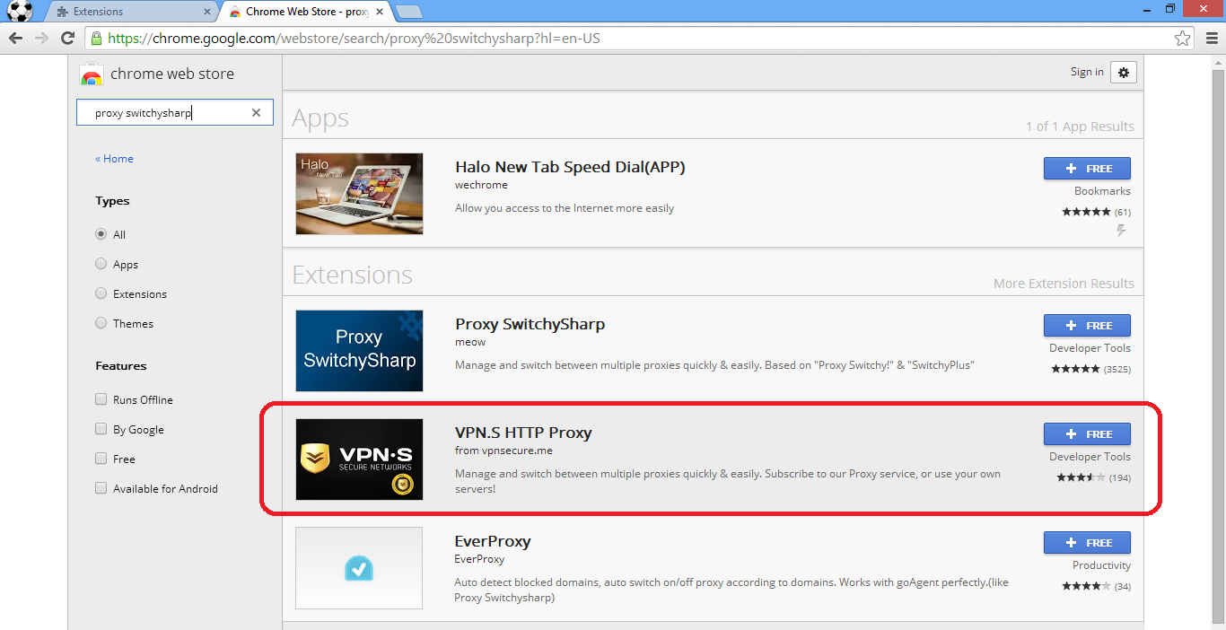Click the meow publisher name
This screenshot has height=630, width=1226.
(x=470, y=342)
